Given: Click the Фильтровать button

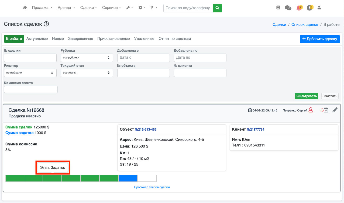Looking at the screenshot, I should coord(307,96).
